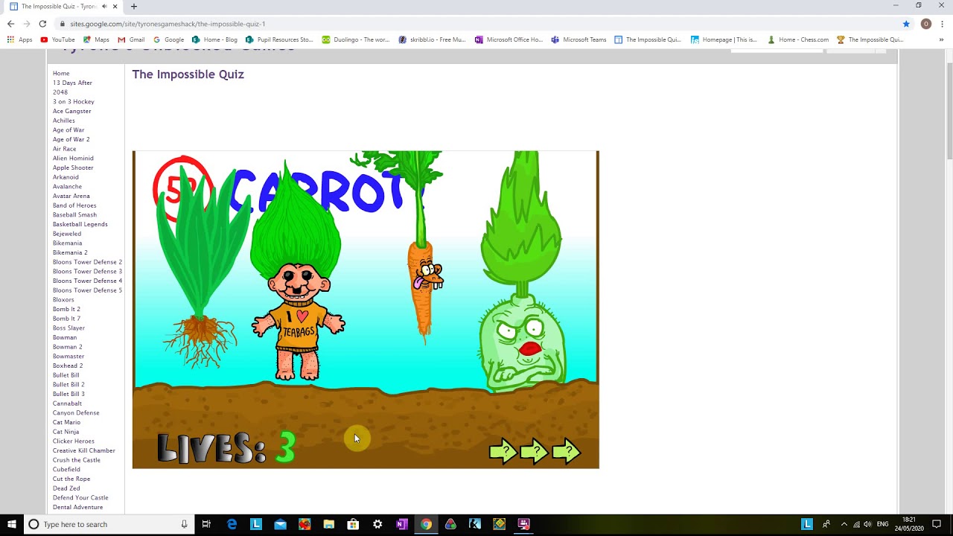953x536 pixels.
Task: Click the browser forward arrow
Action: click(x=27, y=24)
